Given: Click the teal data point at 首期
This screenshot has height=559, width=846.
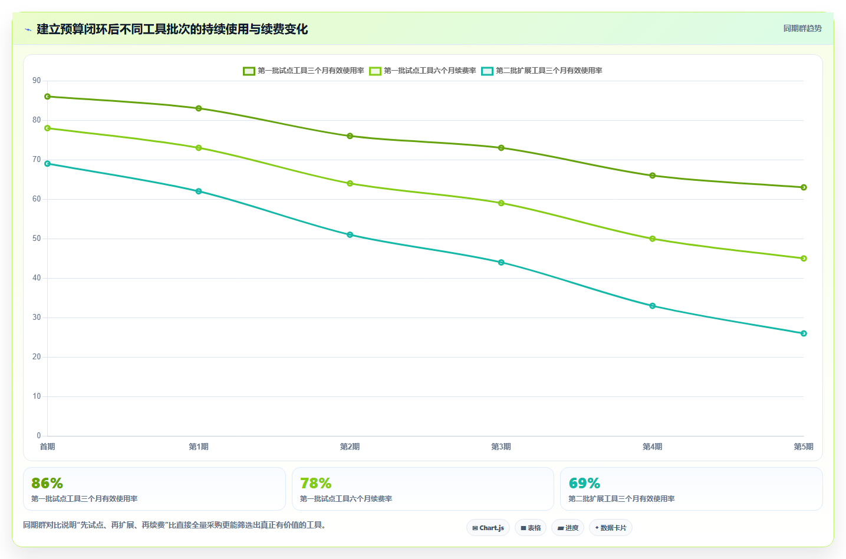Looking at the screenshot, I should click(x=47, y=164).
